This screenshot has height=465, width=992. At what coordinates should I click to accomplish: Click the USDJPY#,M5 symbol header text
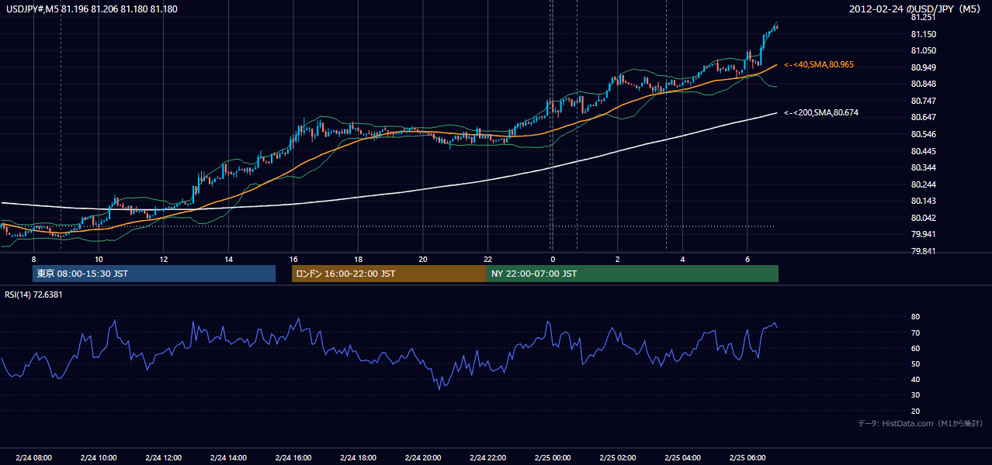[x=91, y=9]
